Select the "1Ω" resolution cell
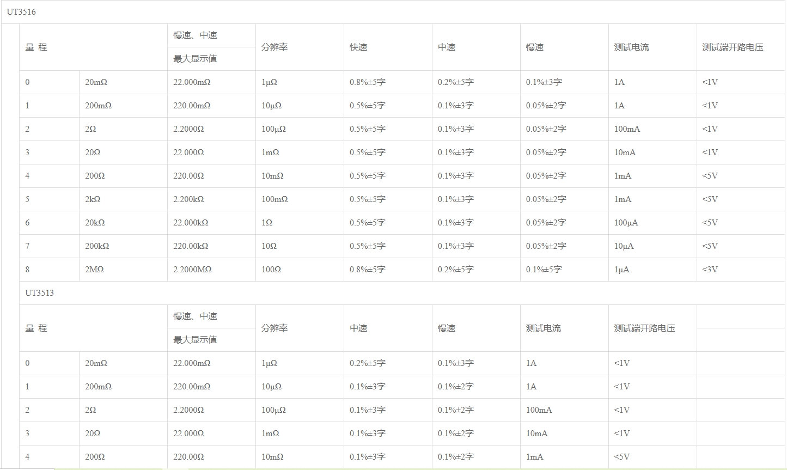Screen dimensions: 787x470 point(267,223)
